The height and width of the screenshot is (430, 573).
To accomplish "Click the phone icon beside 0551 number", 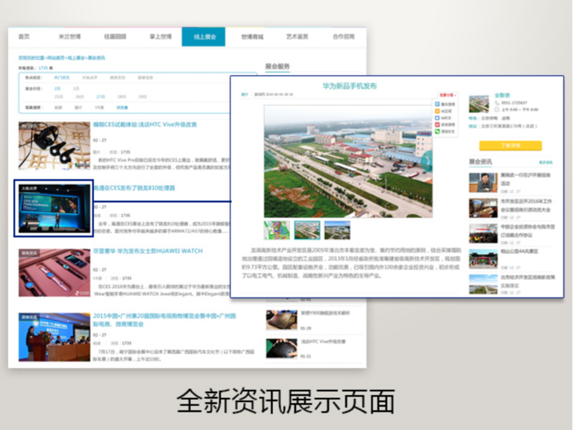I will [x=497, y=103].
